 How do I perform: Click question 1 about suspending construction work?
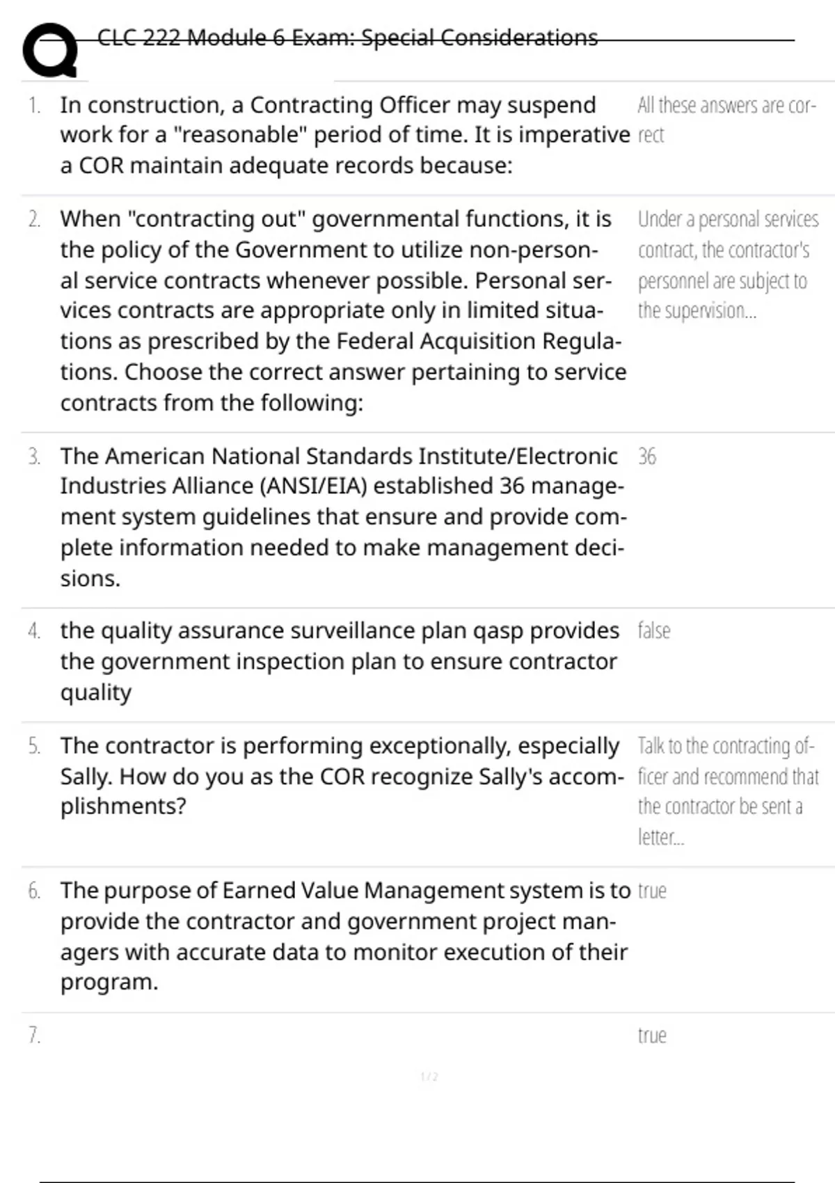[344, 135]
